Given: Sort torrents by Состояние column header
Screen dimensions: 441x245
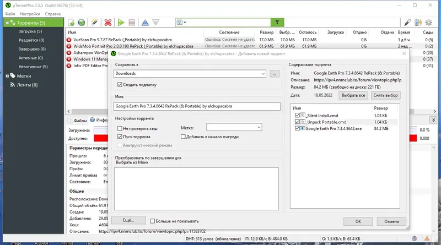Looking at the screenshot, I should click(x=229, y=32).
